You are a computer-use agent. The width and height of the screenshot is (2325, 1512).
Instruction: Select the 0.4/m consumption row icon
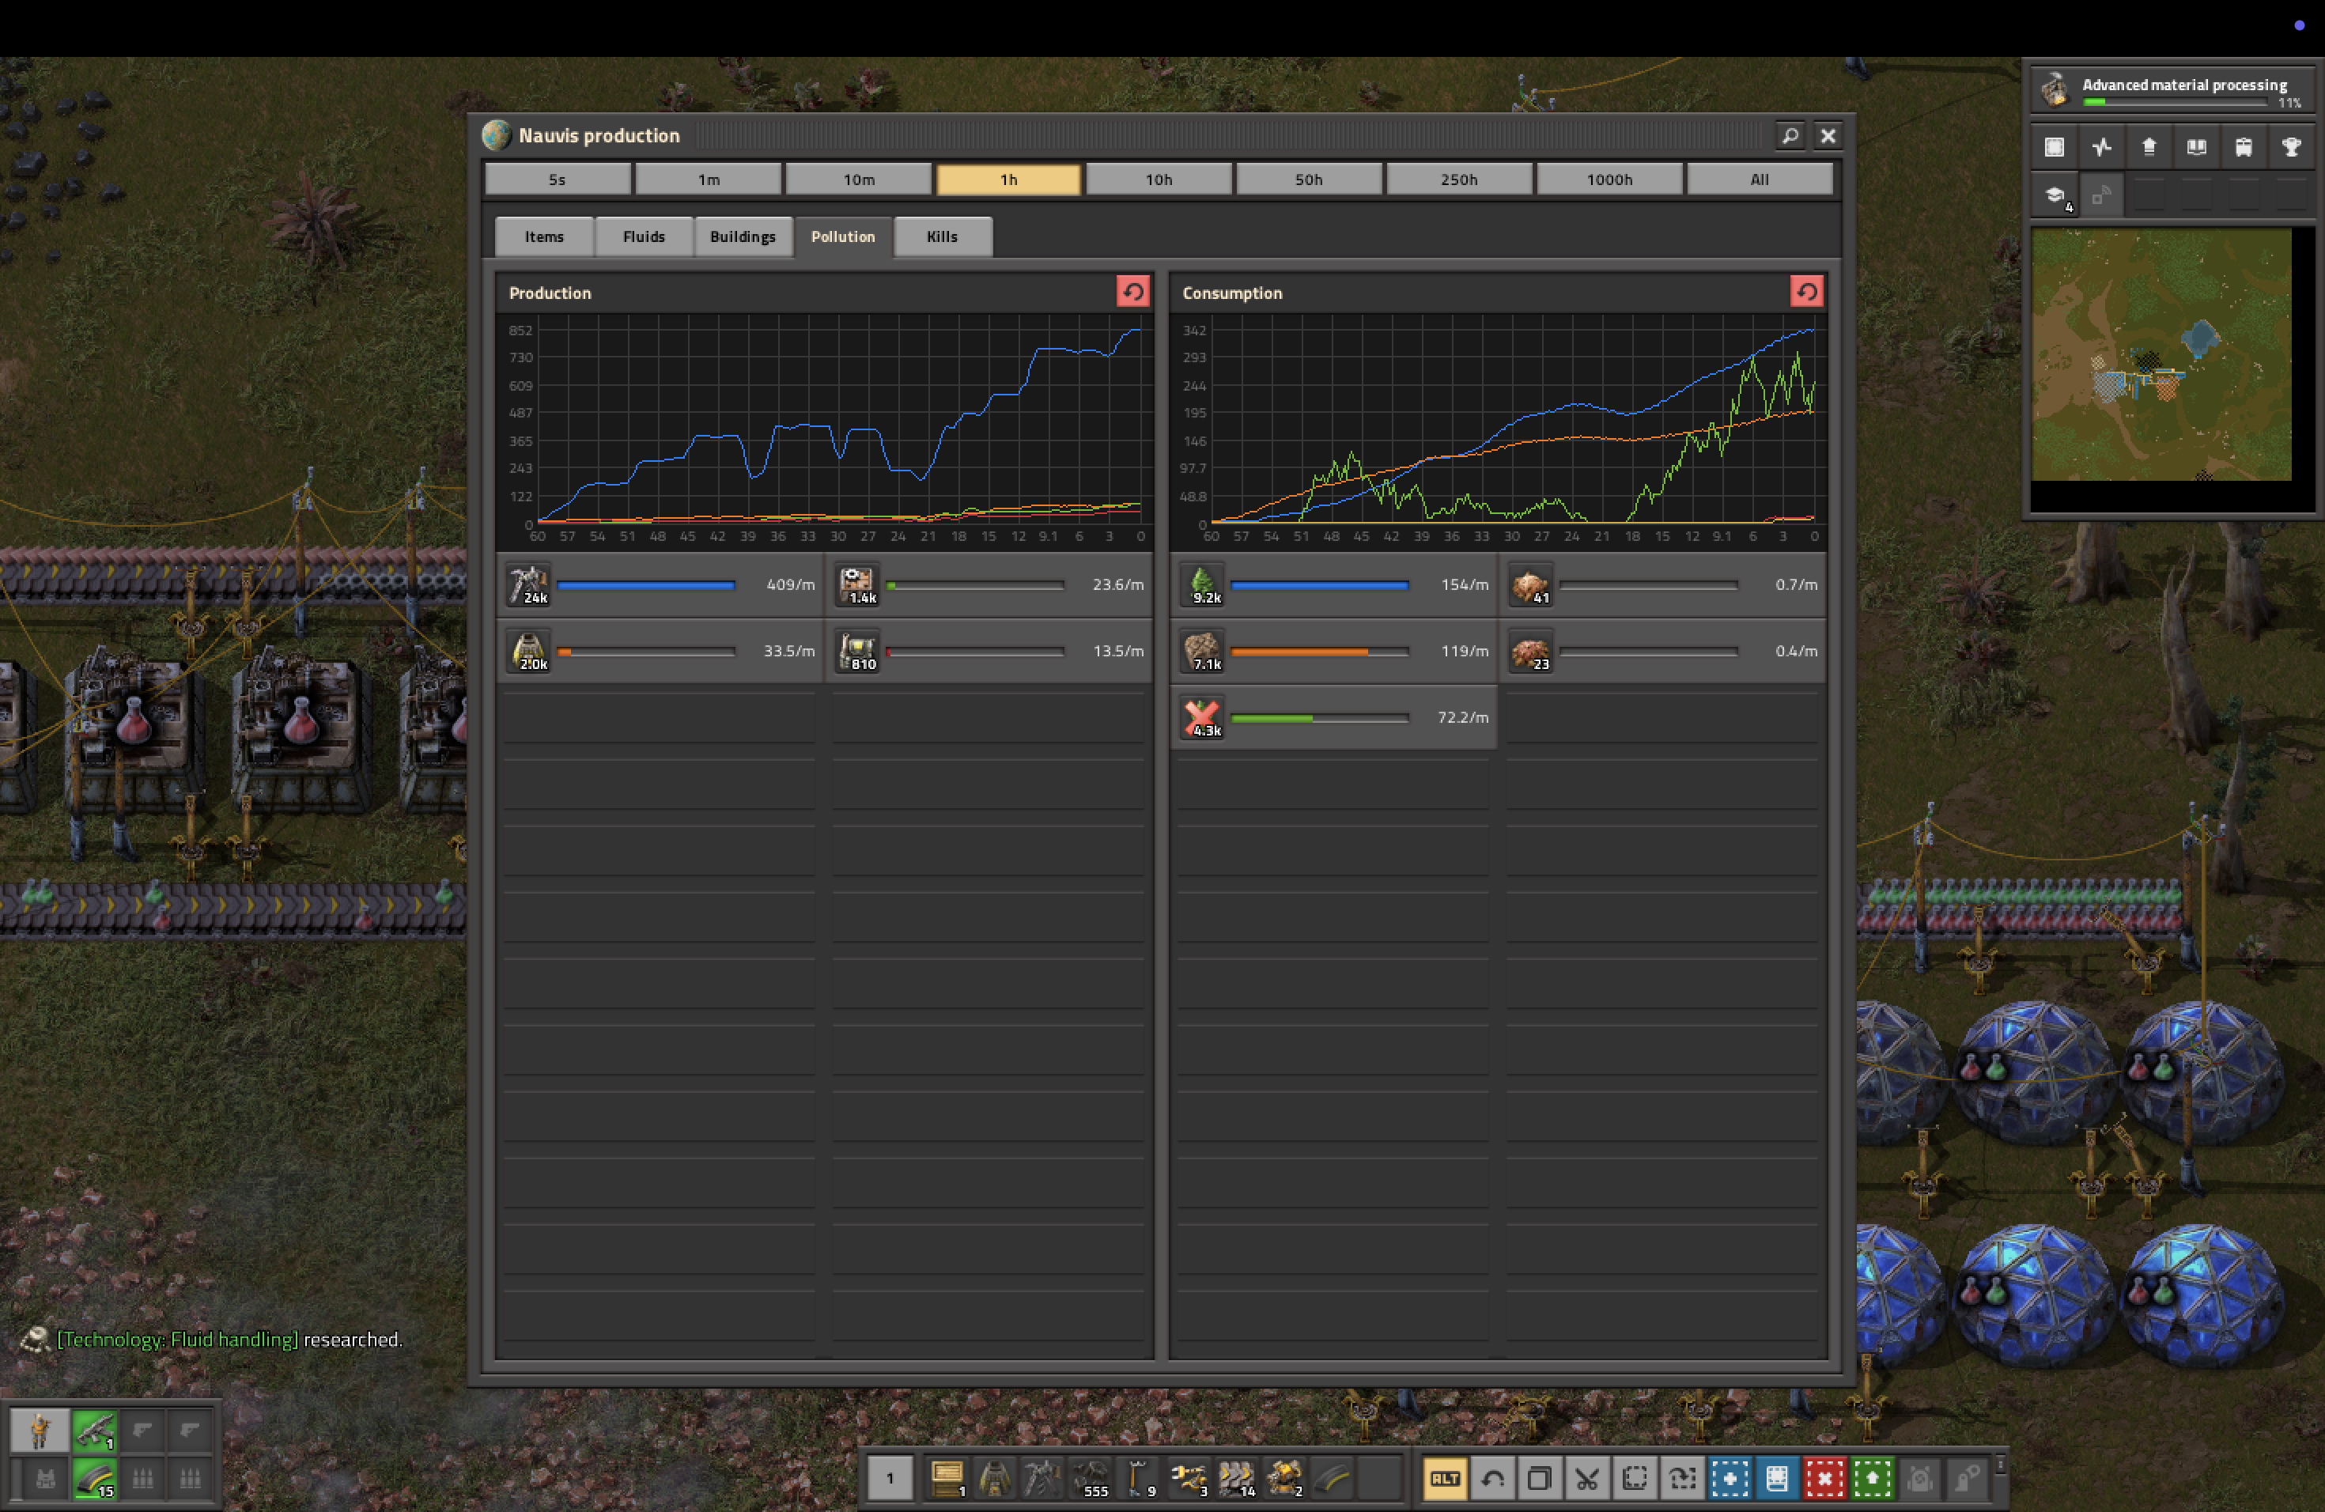tap(1529, 652)
